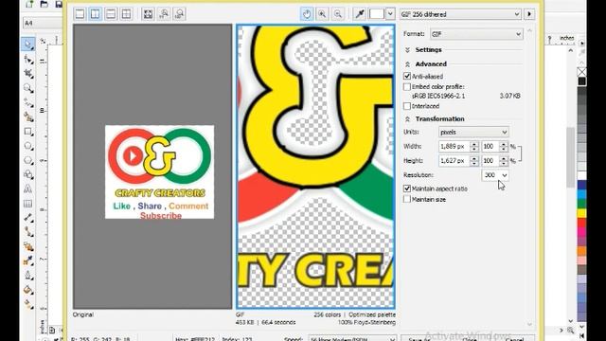Click the Width pixel value field

454,147
